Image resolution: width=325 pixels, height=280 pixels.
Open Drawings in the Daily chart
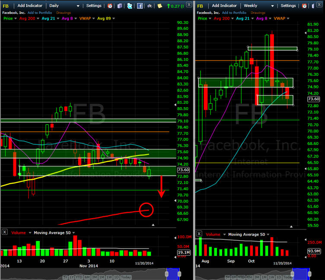pyautogui.click(x=64, y=13)
